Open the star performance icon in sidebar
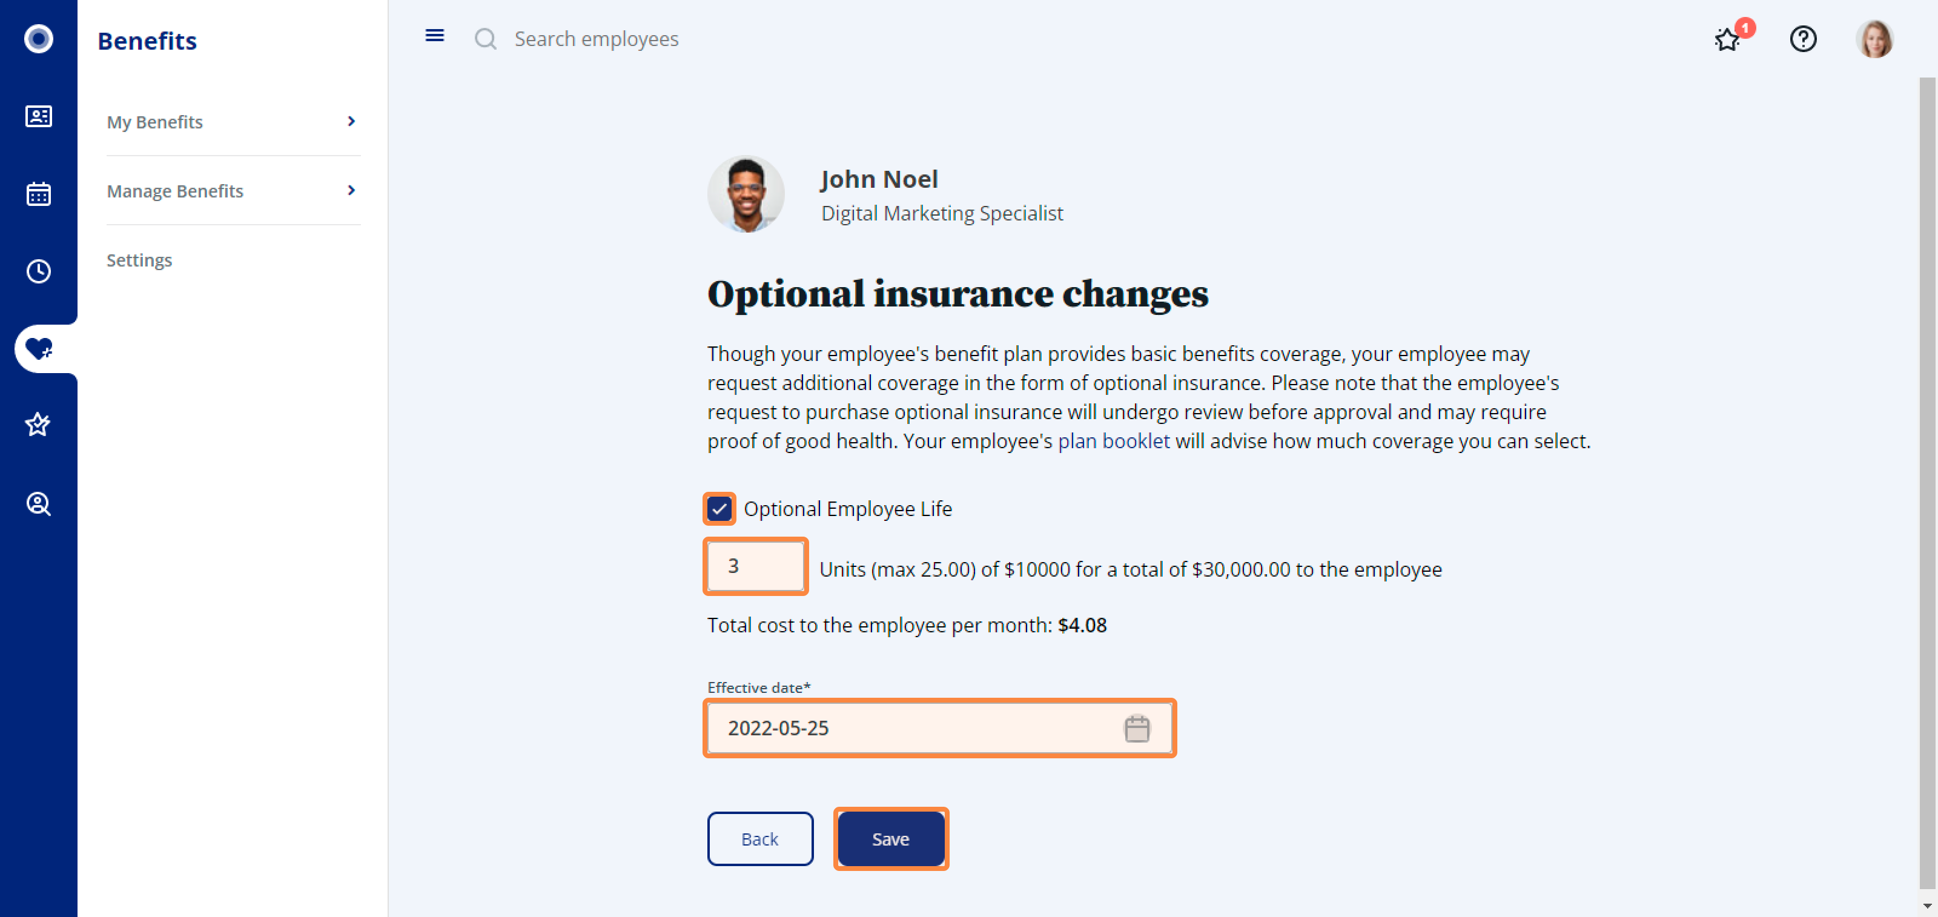The image size is (1938, 917). [x=38, y=425]
